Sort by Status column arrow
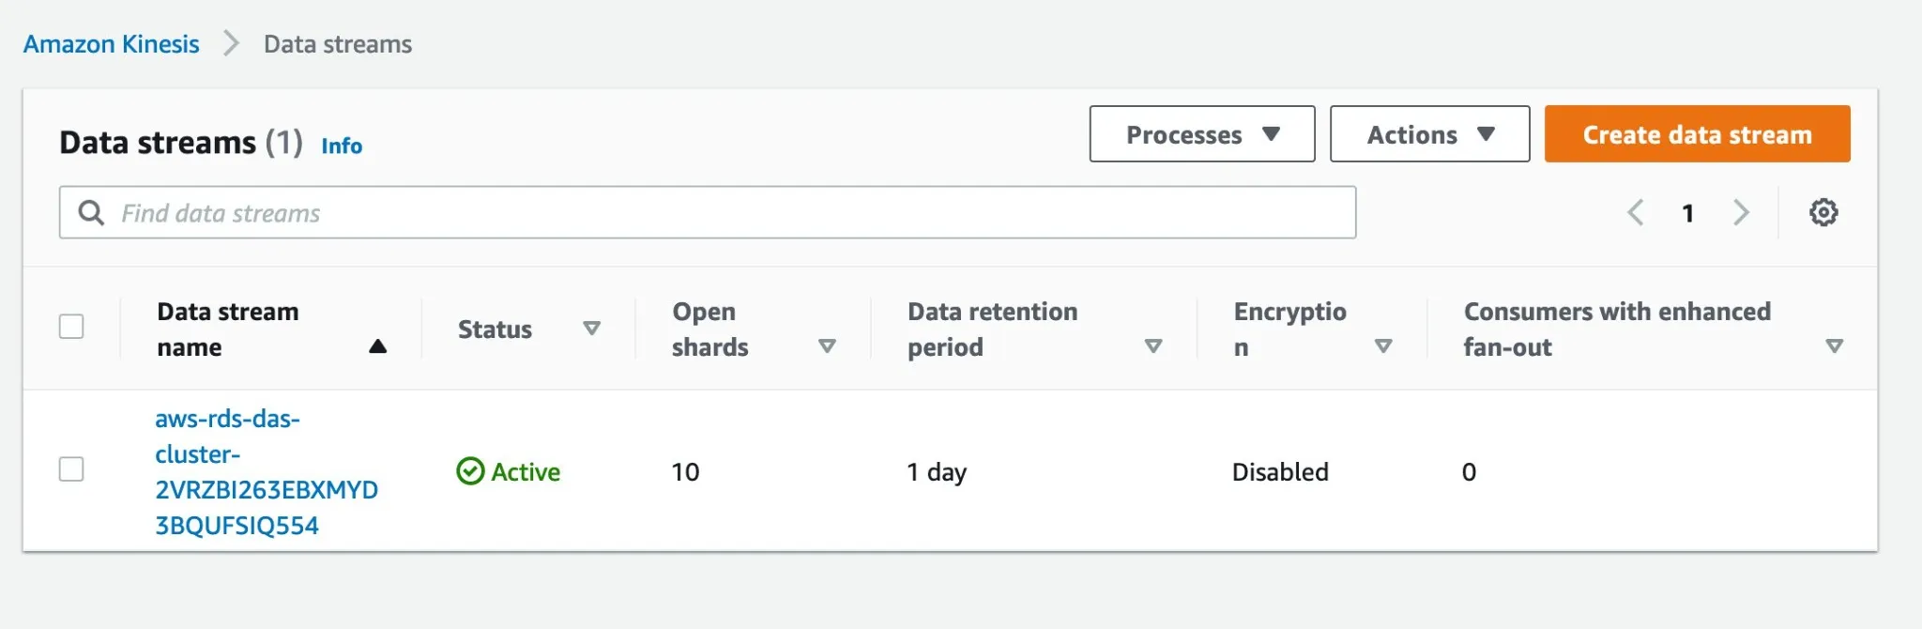 click(591, 329)
